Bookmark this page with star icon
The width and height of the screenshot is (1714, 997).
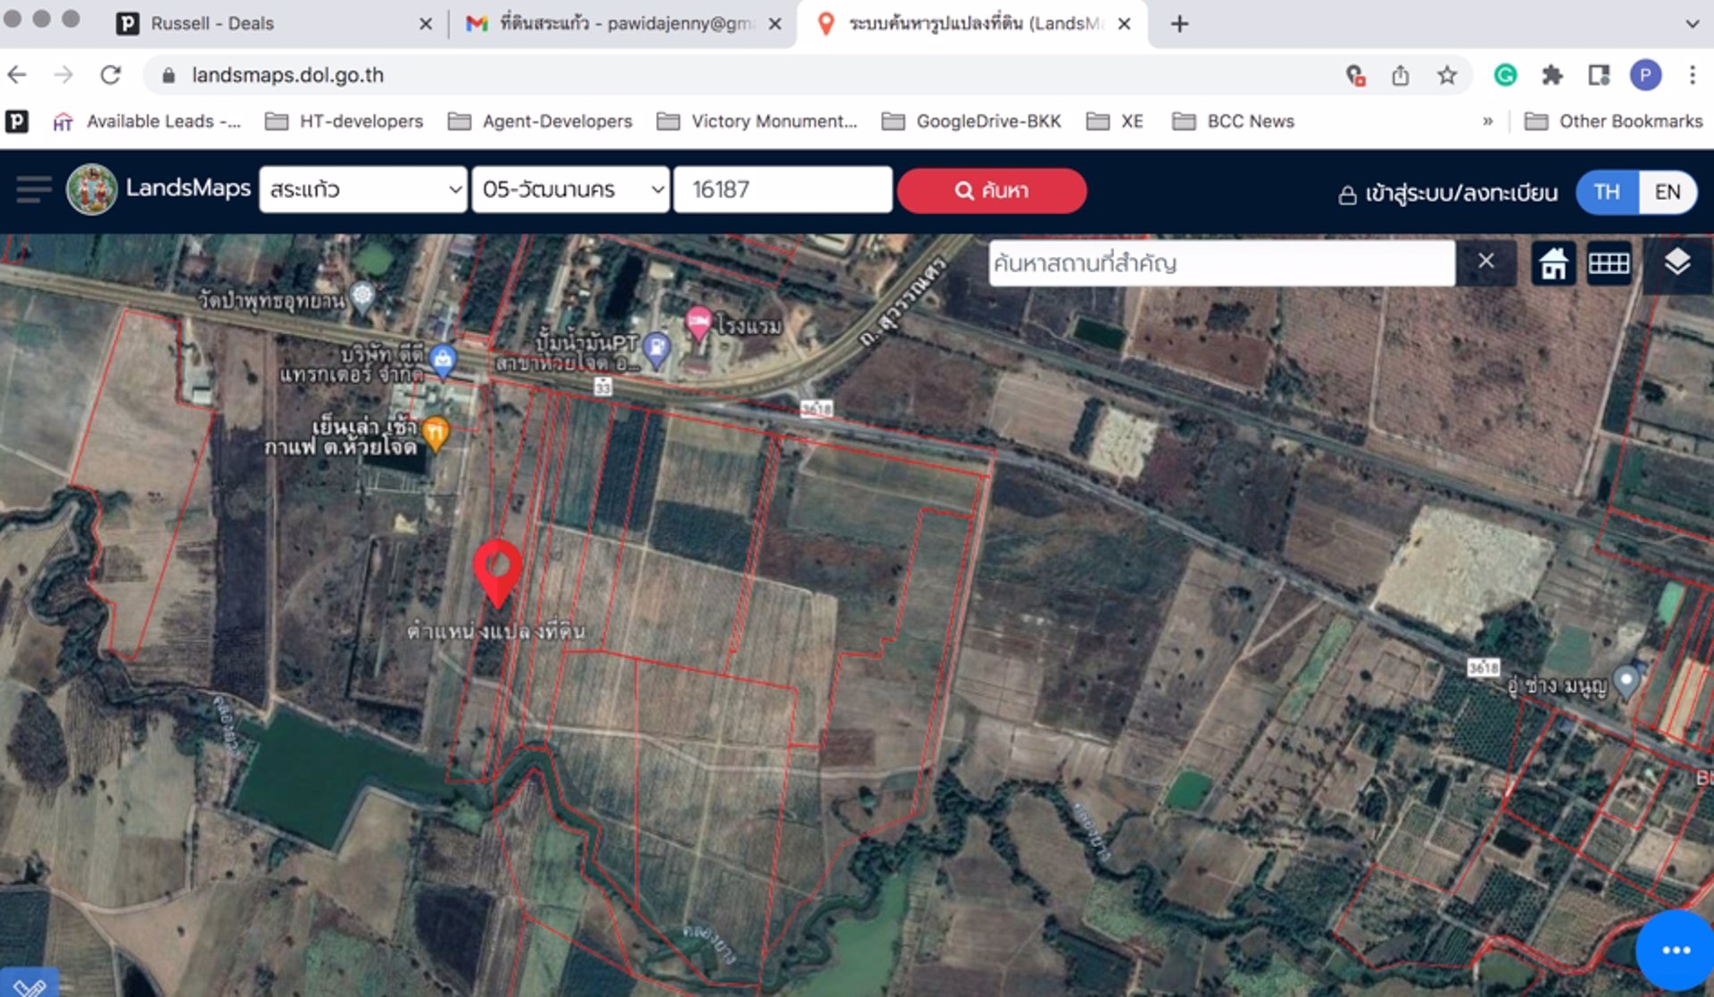click(x=1447, y=76)
